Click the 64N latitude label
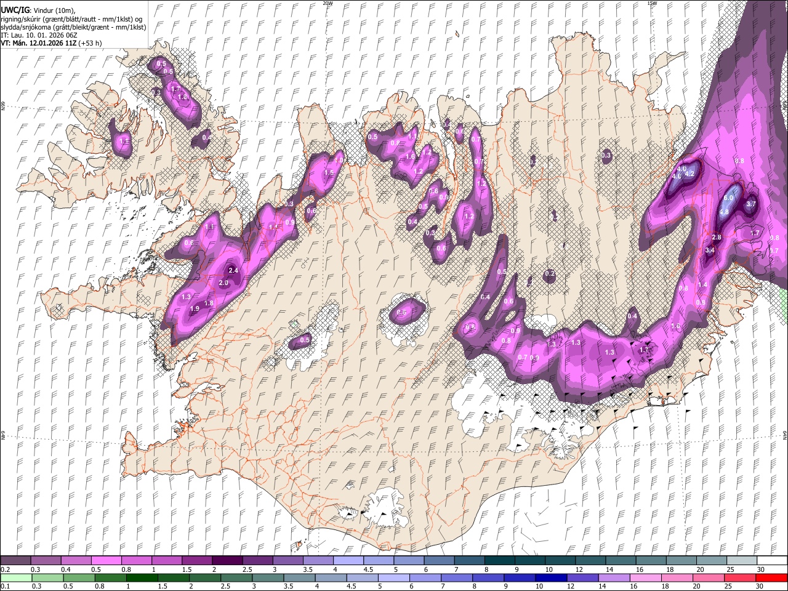The image size is (788, 591). (785, 435)
